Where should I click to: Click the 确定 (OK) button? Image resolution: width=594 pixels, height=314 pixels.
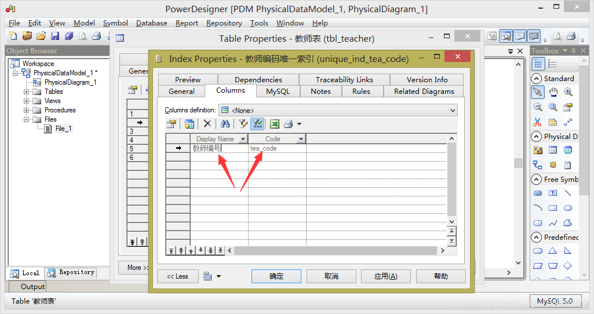276,276
